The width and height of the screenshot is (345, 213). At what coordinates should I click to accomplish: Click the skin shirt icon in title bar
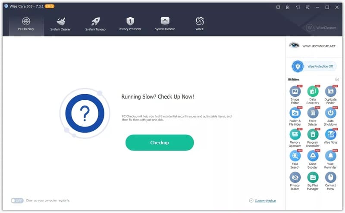coord(298,7)
